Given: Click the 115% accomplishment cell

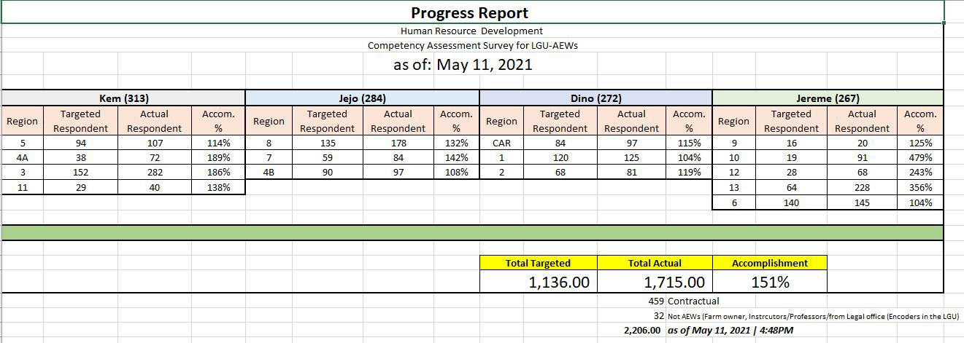Looking at the screenshot, I should click(689, 143).
